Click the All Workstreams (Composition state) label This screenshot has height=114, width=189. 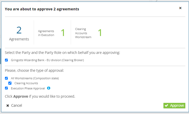tap(35, 78)
